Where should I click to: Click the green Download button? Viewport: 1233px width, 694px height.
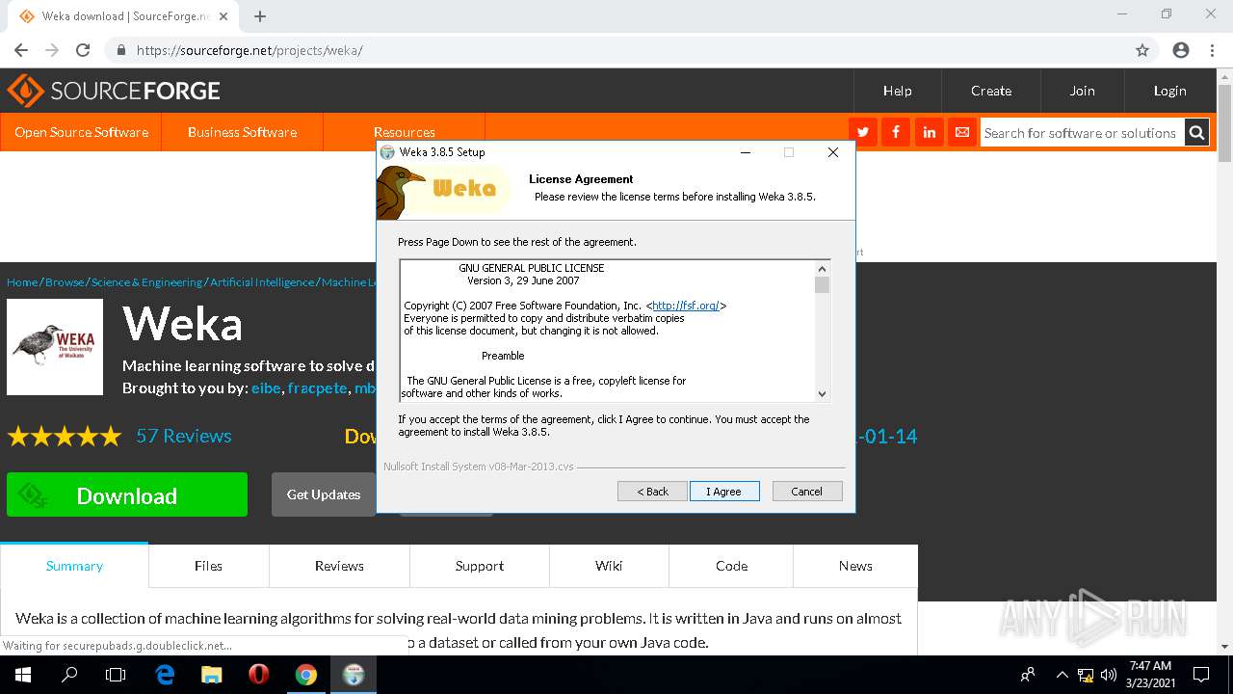coord(127,495)
